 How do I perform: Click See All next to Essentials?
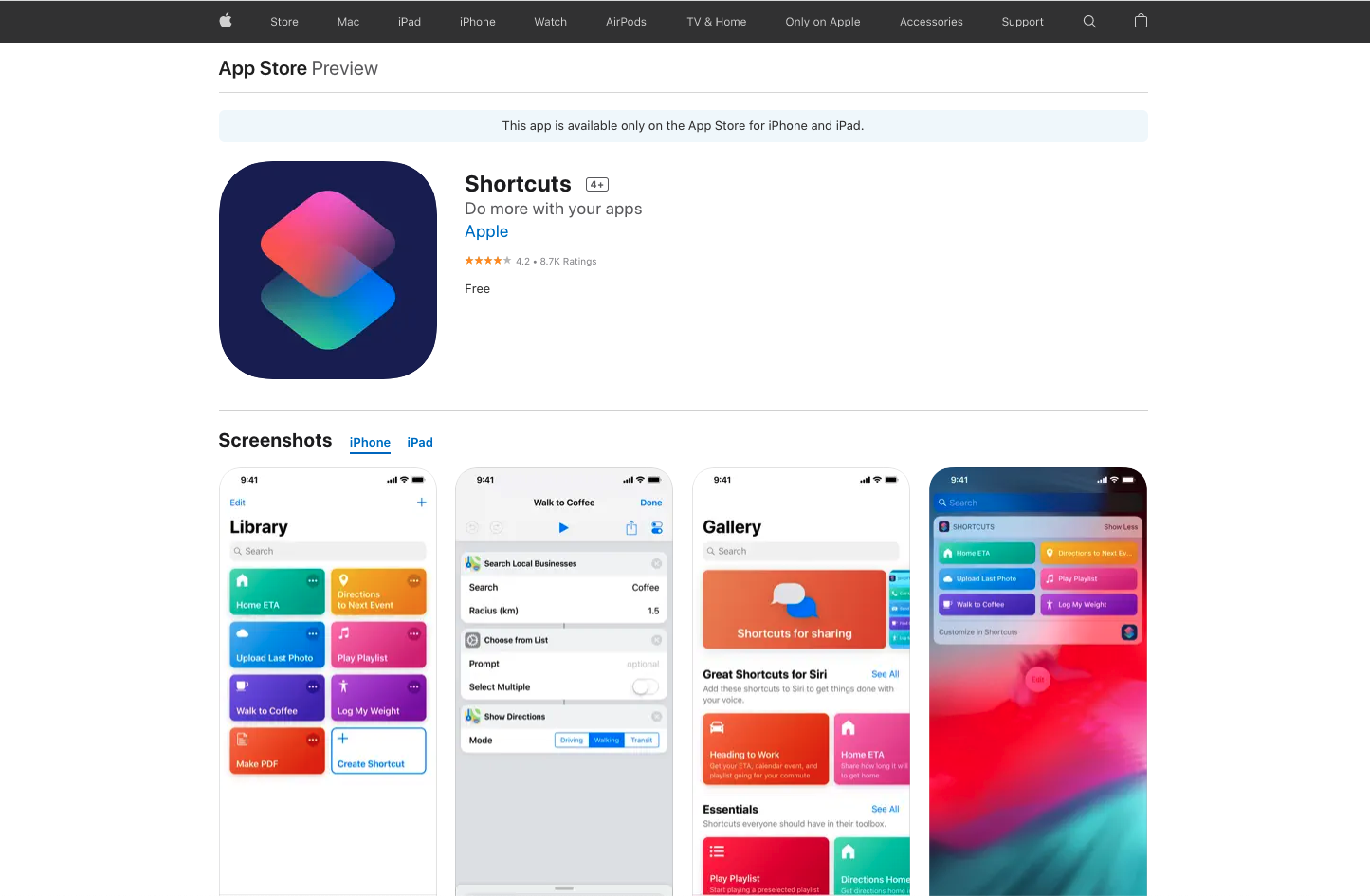tap(886, 809)
